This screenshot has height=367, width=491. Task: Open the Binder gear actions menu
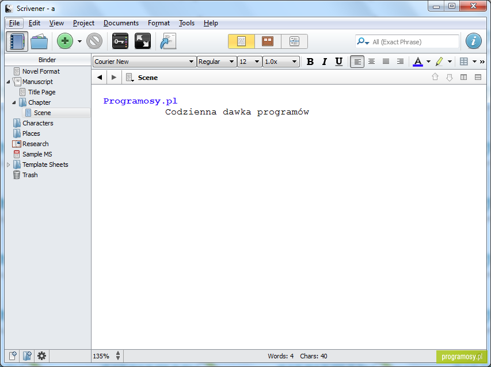tap(41, 355)
